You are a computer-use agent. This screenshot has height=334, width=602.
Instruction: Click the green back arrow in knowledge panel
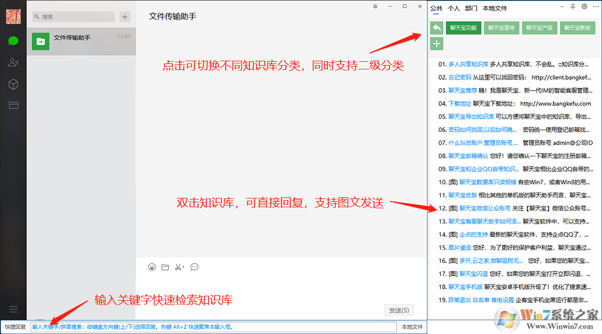[437, 28]
